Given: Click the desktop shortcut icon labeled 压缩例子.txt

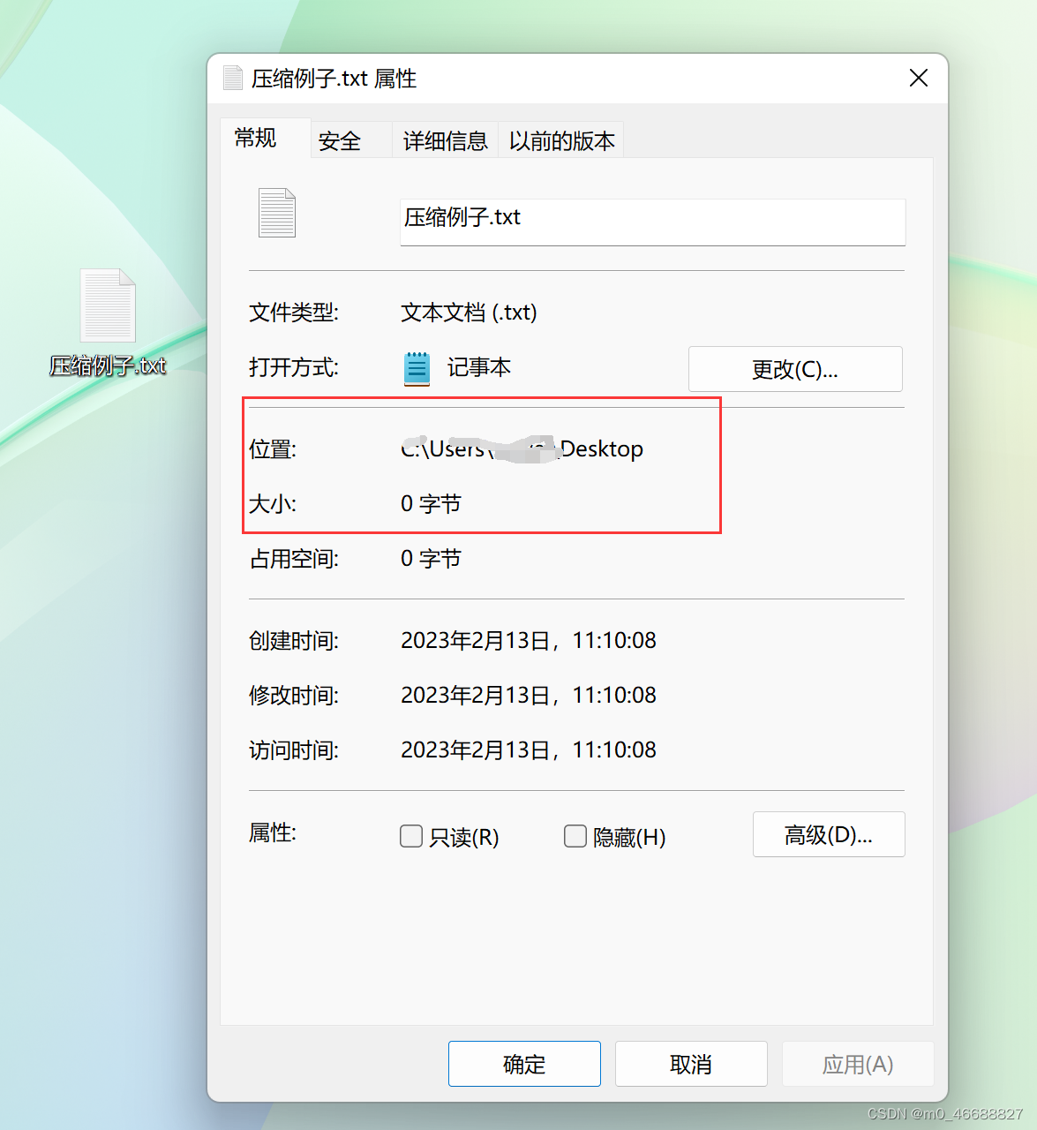Looking at the screenshot, I should [x=107, y=305].
